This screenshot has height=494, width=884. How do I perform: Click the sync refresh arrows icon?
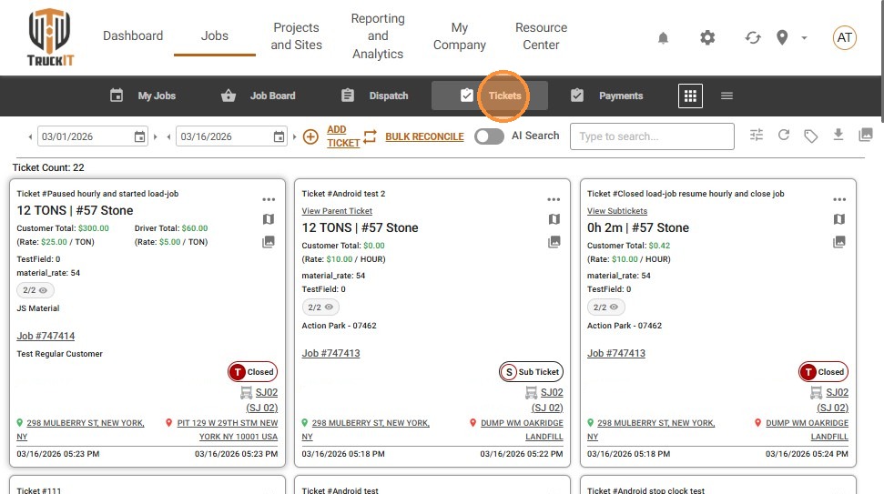[x=753, y=38]
